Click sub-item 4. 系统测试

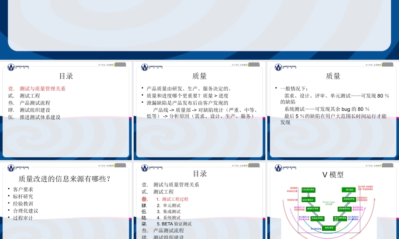(168, 217)
